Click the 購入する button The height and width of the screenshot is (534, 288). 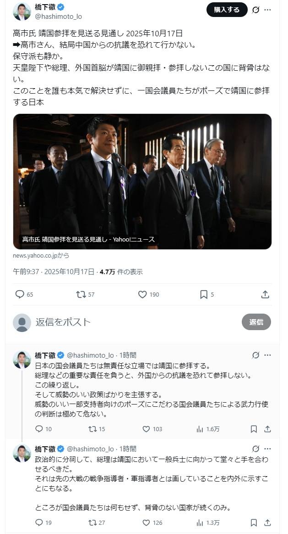click(227, 10)
